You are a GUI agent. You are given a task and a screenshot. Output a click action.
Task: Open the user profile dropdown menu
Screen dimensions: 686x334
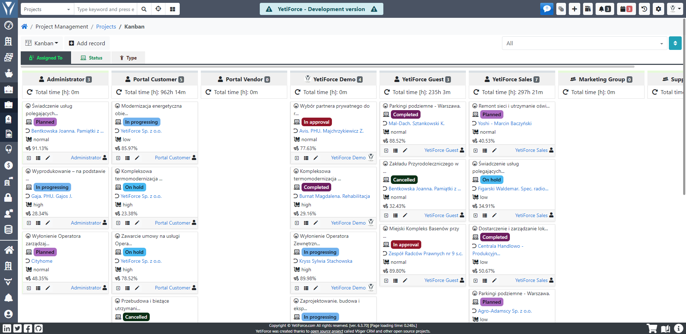point(675,9)
